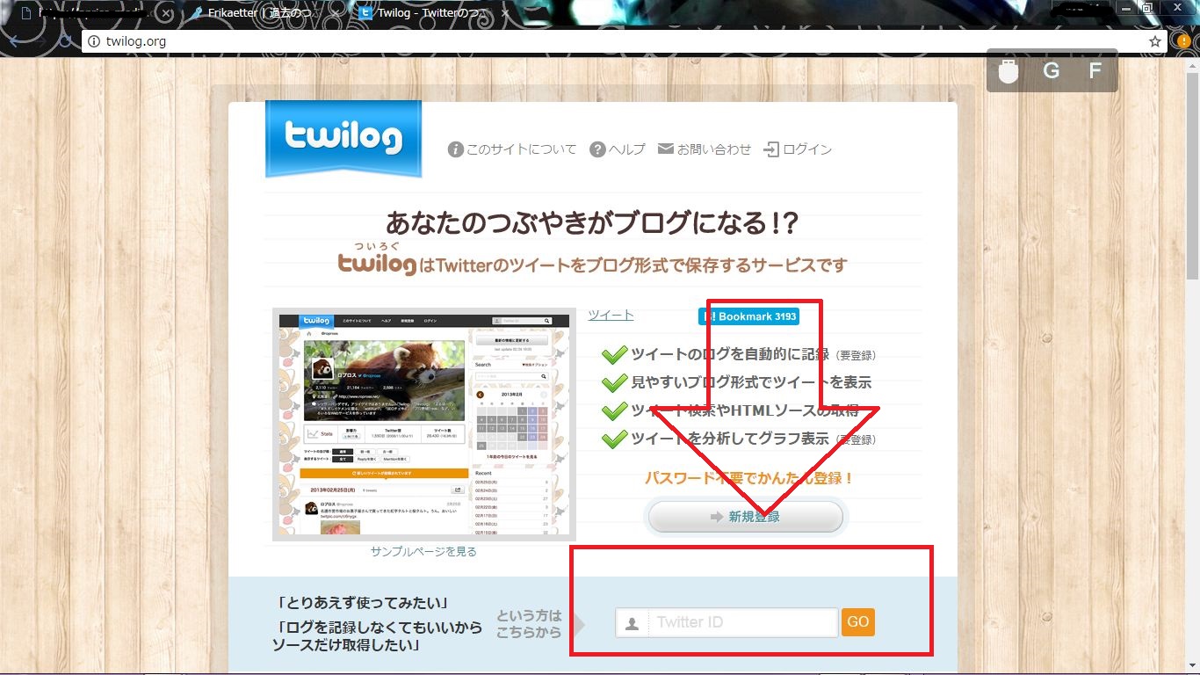
Task: Go forward with the browser forward arrow
Action: [40, 41]
